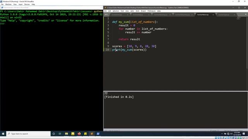This screenshot has width=248, height=139.
Task: Click the '77' output in build panel
Action: tap(106, 93)
